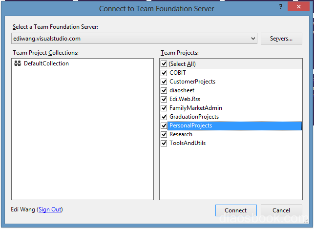Cancel the connection dialog
The width and height of the screenshot is (314, 229).
[x=281, y=210]
